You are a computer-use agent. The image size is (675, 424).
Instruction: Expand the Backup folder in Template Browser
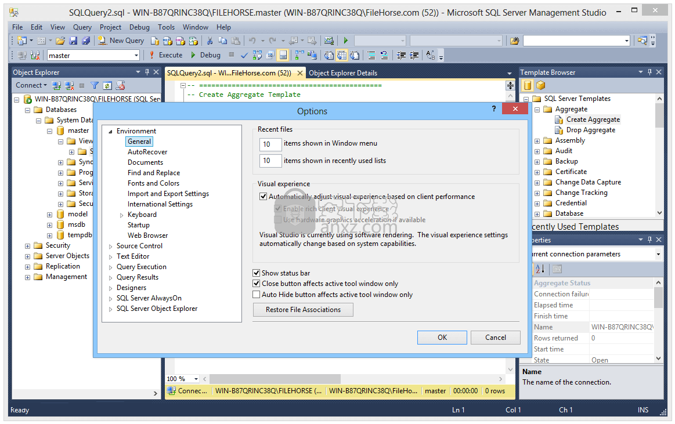tap(537, 162)
